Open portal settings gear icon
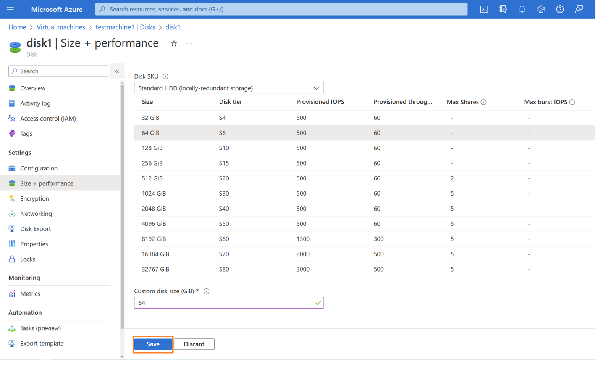This screenshot has width=611, height=368. coord(541,9)
